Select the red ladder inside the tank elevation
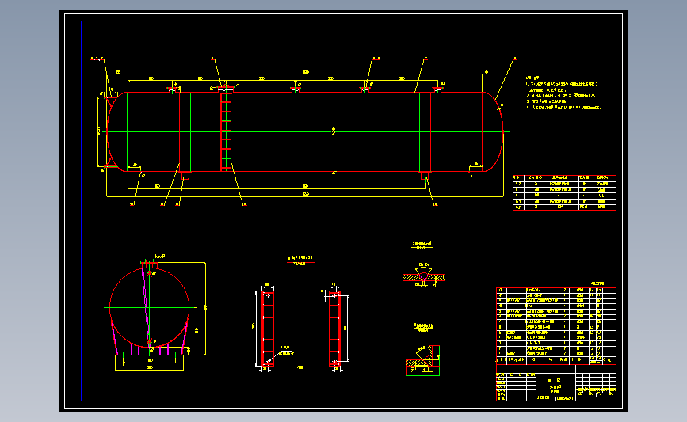687x422 pixels. (x=226, y=131)
